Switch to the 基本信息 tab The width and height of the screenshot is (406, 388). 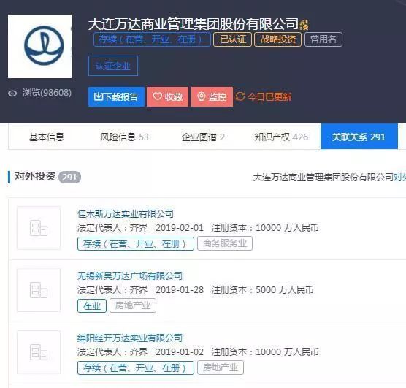pyautogui.click(x=47, y=137)
